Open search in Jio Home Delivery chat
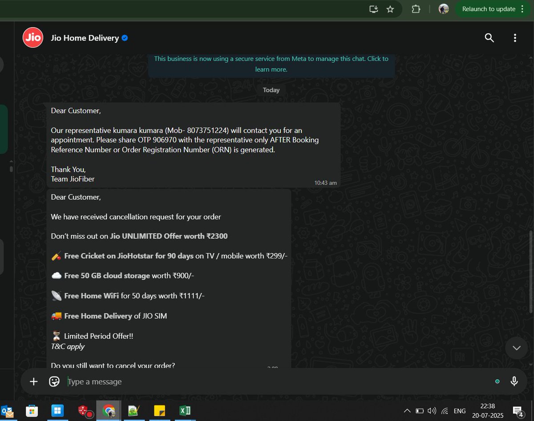Screen dimensions: 534x421 [489, 38]
